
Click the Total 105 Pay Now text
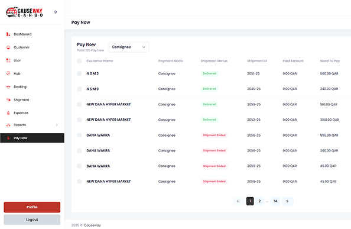coord(90,50)
